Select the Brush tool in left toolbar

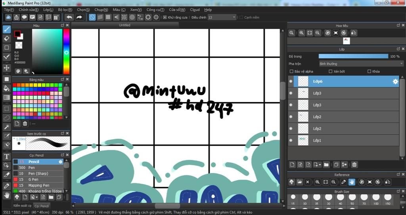coord(7,29)
